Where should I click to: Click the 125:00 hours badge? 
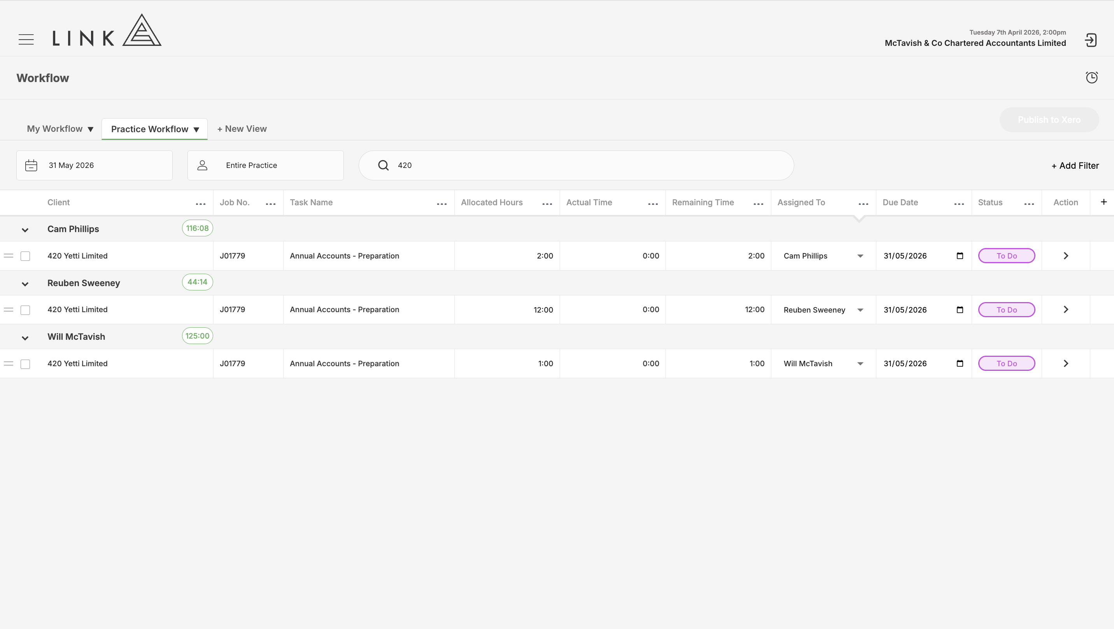tap(197, 336)
